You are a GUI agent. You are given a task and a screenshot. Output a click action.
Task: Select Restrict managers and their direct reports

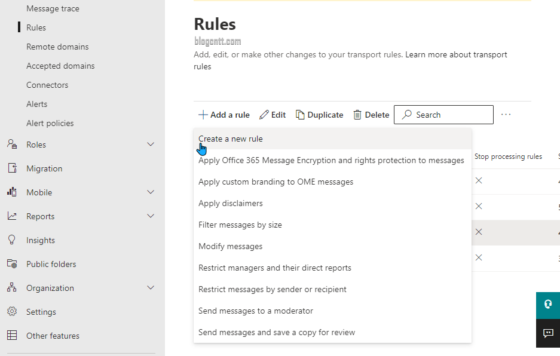pyautogui.click(x=332, y=268)
